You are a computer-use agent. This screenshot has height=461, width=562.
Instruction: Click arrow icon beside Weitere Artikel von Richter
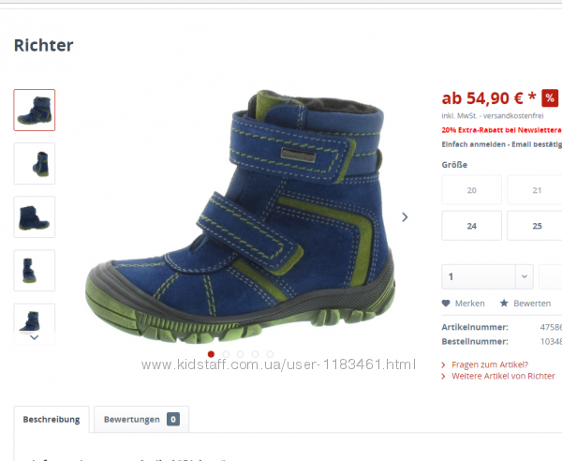point(443,376)
